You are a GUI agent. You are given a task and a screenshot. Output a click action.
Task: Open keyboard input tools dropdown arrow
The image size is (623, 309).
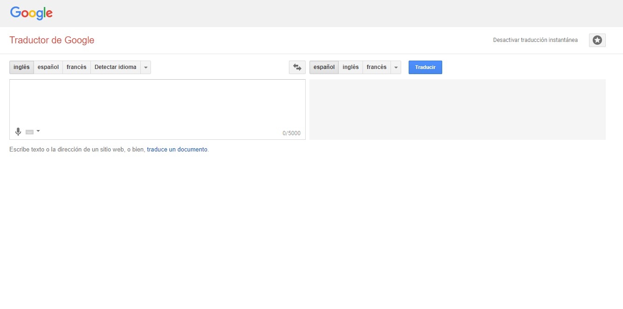click(38, 131)
